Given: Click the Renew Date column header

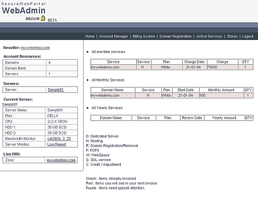Looking at the screenshot, I should (x=192, y=118).
